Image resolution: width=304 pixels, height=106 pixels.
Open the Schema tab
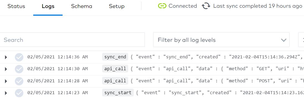click(81, 6)
